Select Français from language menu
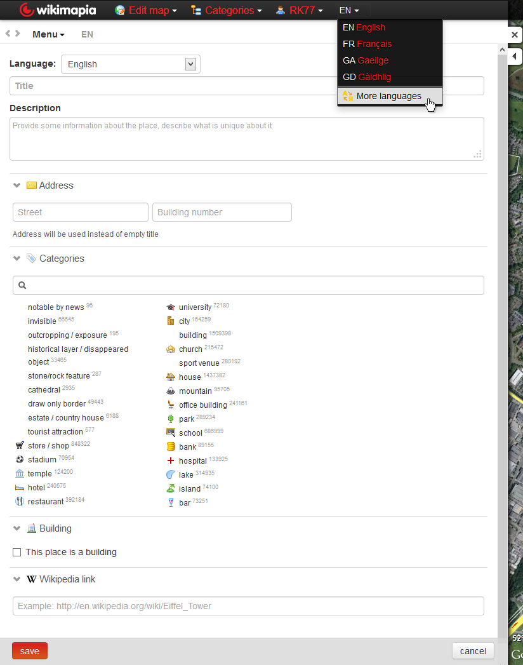Screen dimensions: 523x665 pos(374,44)
